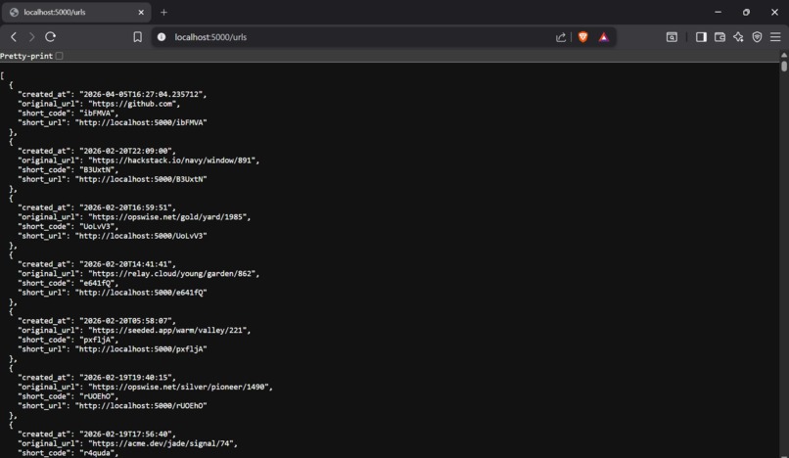Click the hackstack.io/navy/window/891 URL
Viewport: 789px width, 458px height.
point(171,160)
